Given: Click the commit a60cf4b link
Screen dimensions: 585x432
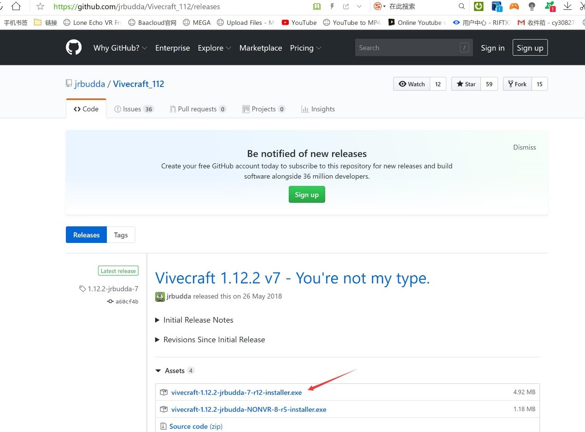Looking at the screenshot, I should pos(127,301).
